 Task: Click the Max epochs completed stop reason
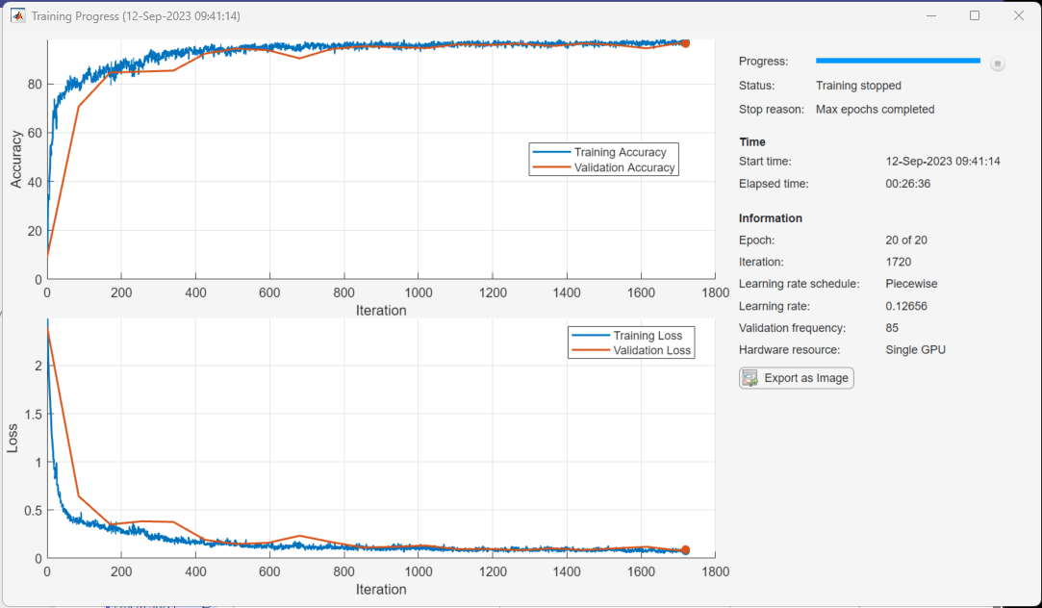875,110
